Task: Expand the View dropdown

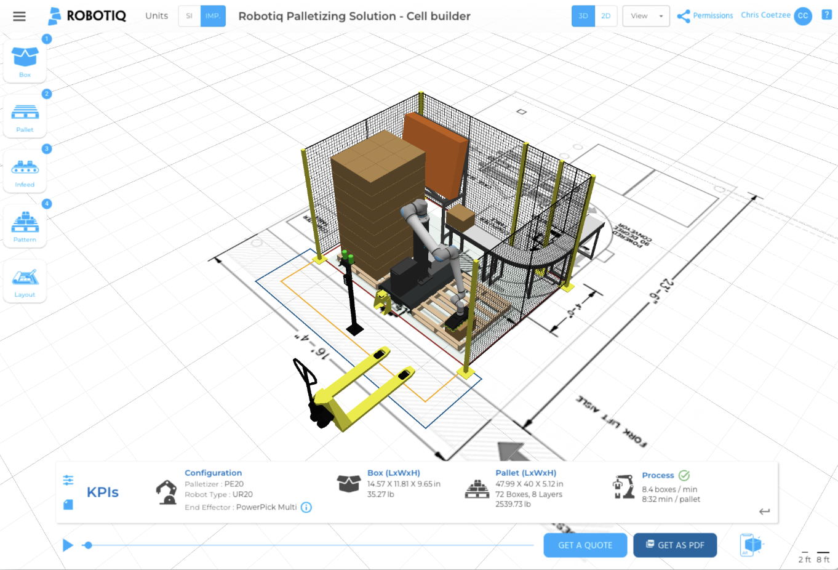Action: [646, 16]
